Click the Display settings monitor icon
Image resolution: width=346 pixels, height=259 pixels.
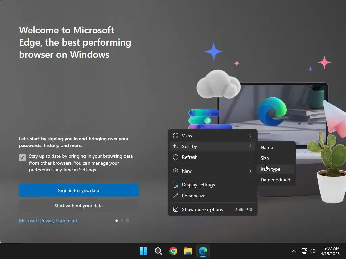point(176,185)
